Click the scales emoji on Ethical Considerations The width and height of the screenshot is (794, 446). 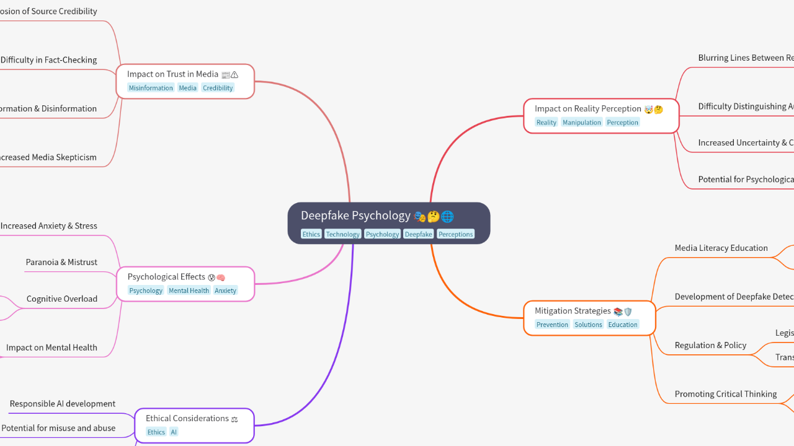[x=234, y=419]
